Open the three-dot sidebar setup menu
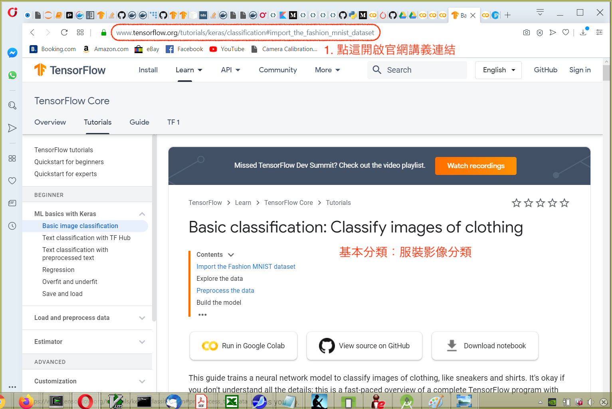 click(x=12, y=387)
